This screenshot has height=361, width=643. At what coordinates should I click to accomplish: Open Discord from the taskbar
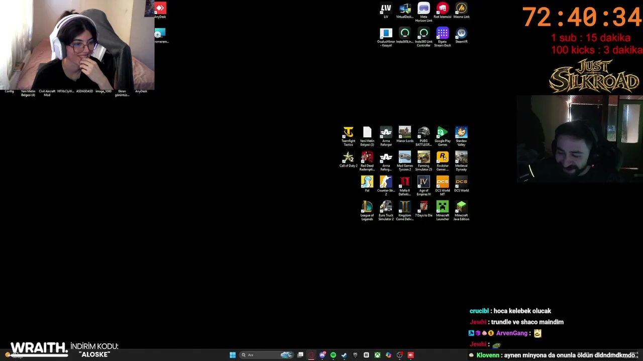point(323,355)
